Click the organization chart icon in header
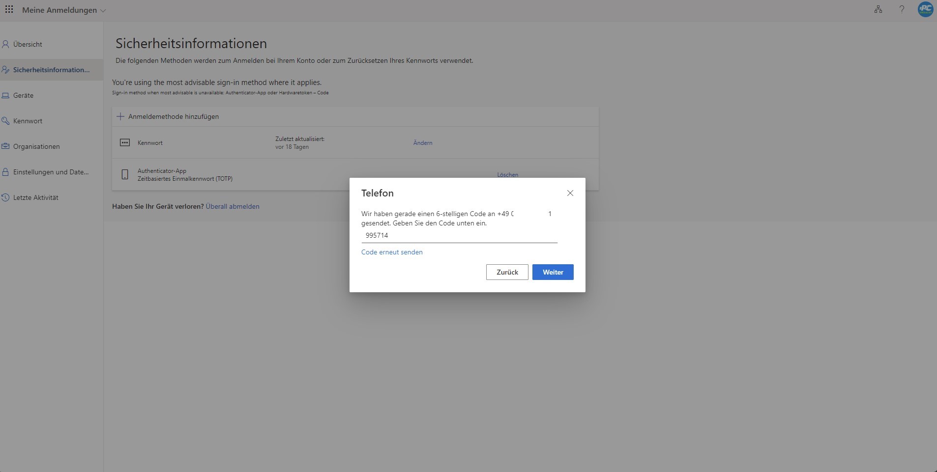 878,9
